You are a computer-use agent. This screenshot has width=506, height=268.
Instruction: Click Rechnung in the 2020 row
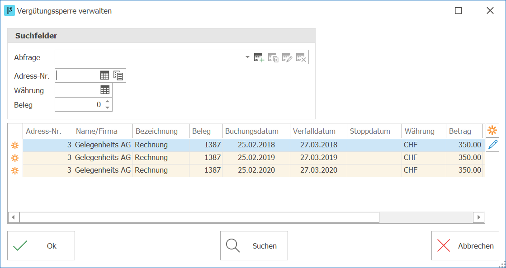click(161, 170)
